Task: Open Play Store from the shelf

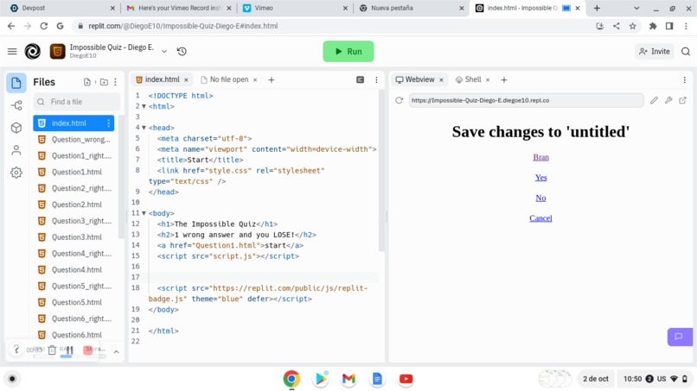Action: tap(320, 379)
